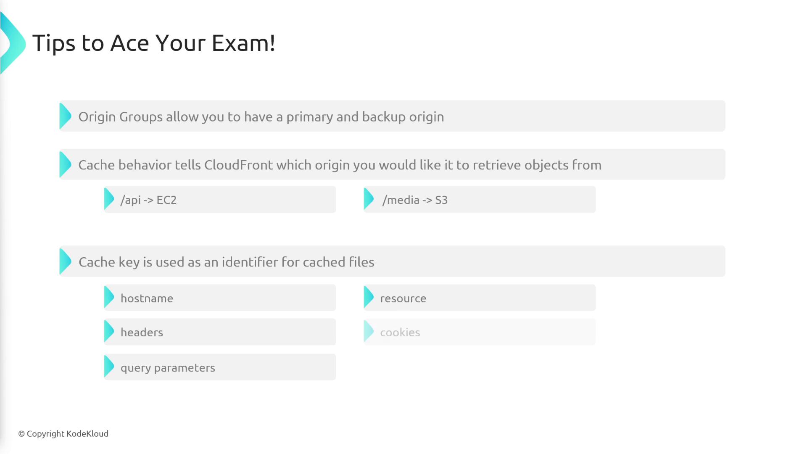807x454 pixels.
Task: Click the Copyright KodeKloud footer text
Action: 63,434
